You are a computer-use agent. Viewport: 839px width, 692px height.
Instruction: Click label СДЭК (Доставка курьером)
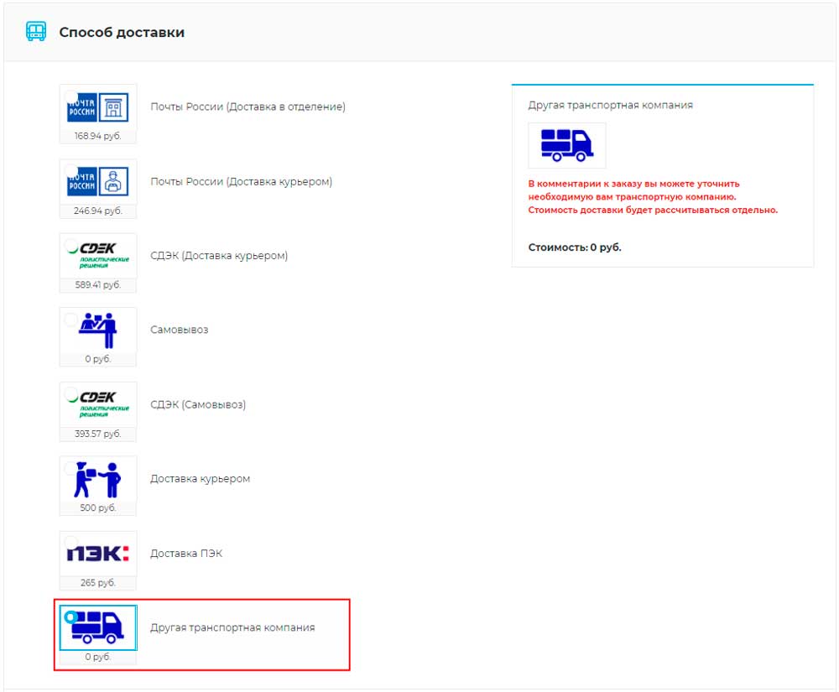(219, 256)
